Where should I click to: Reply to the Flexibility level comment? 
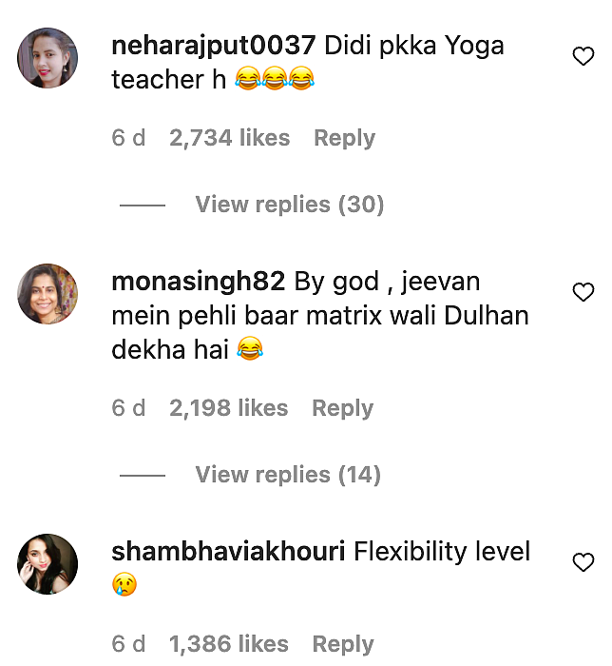(343, 644)
